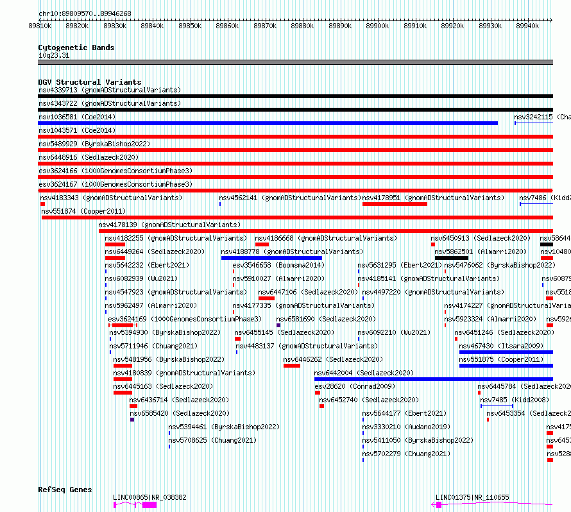Screen dimensions: 571x512
Task: Select the blue bar under nsv1036581
Action: [x=268, y=123]
